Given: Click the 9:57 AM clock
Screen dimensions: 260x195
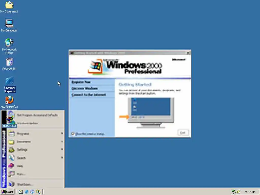Looking at the screenshot, I should tap(250, 192).
